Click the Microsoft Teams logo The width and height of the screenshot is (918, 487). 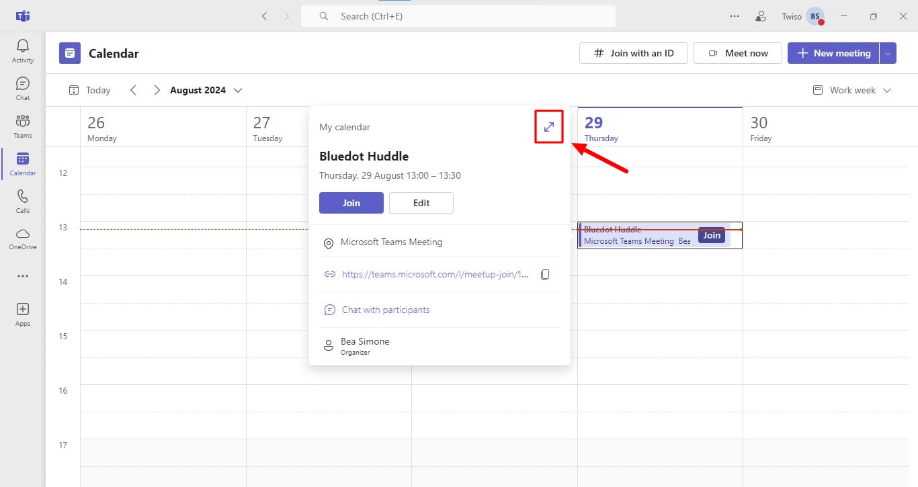click(23, 16)
